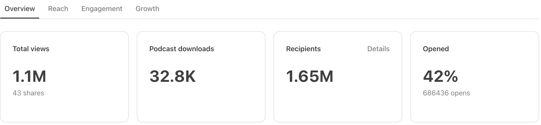Go to the Growth tab
The width and height of the screenshot is (541, 125).
(x=147, y=9)
